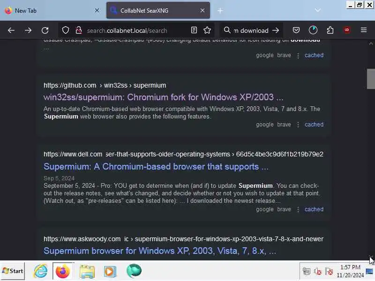Open the Pocket save icon
This screenshot has width=375, height=281.
(x=296, y=30)
